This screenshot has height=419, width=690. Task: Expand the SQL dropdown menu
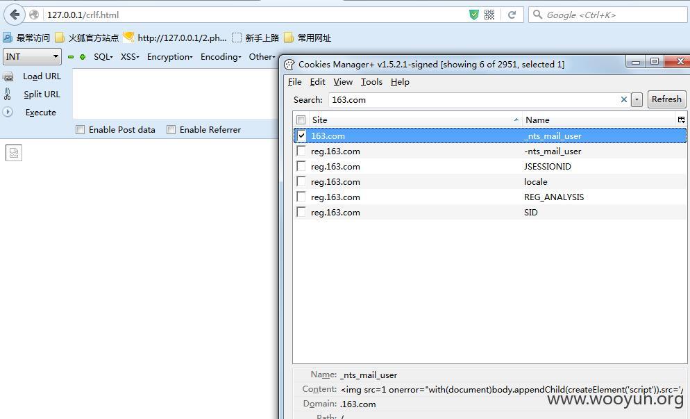pyautogui.click(x=103, y=57)
